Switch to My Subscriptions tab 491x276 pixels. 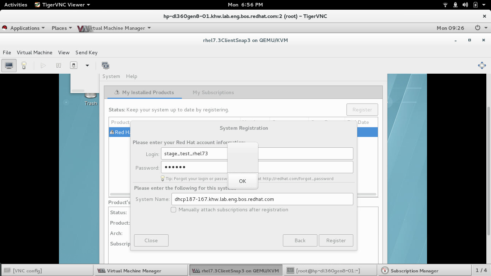pos(213,92)
